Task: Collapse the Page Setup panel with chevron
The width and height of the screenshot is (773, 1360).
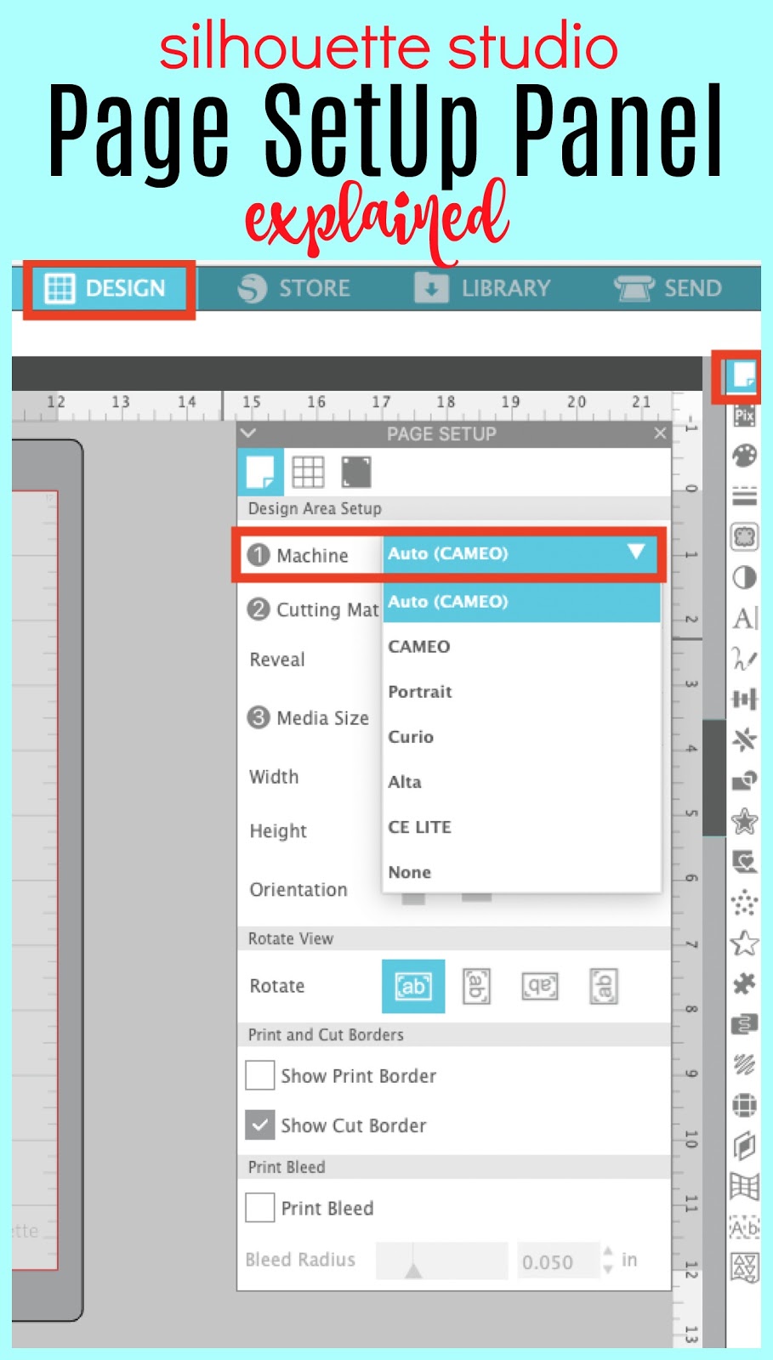Action: point(248,433)
